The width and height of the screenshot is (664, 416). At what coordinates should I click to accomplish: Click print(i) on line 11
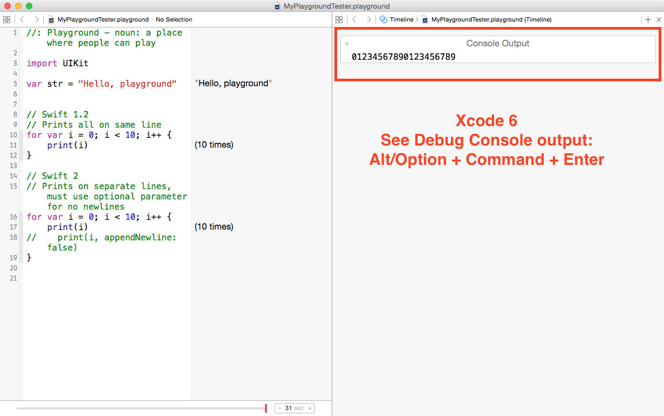coord(67,145)
